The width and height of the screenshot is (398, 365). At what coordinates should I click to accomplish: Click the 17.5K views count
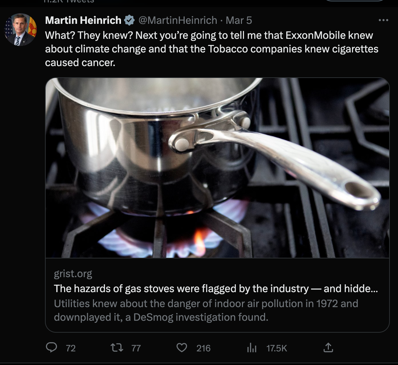point(277,348)
